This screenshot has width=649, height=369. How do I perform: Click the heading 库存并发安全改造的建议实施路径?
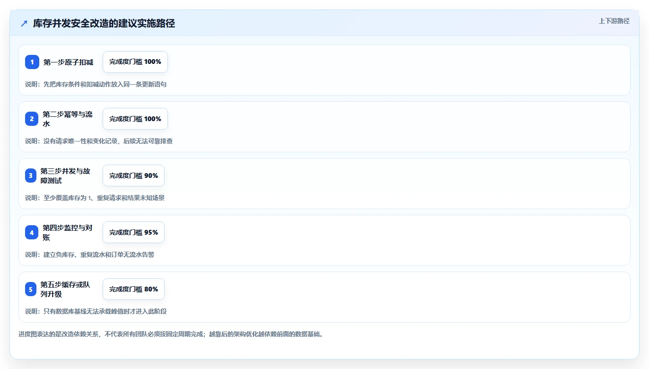[x=104, y=23]
